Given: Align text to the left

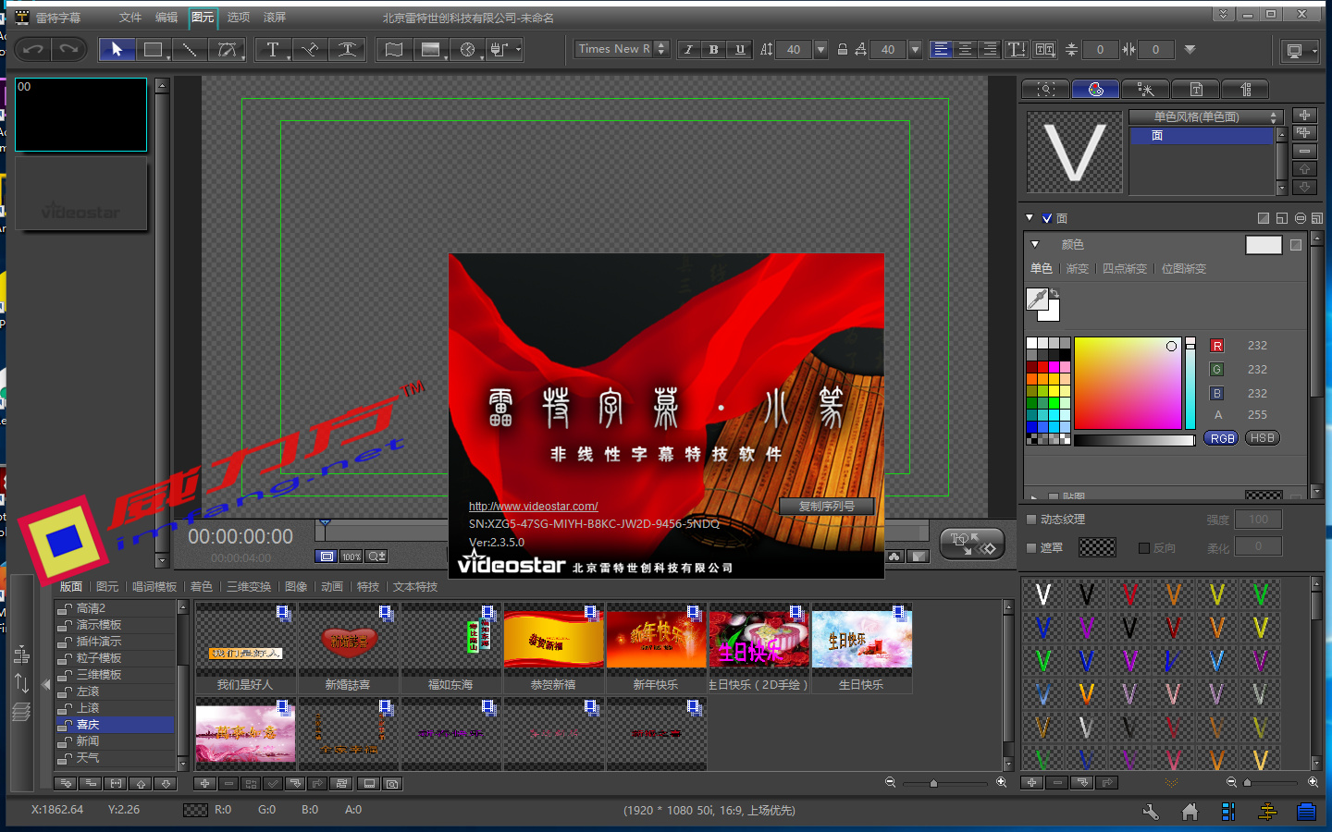Looking at the screenshot, I should point(941,49).
